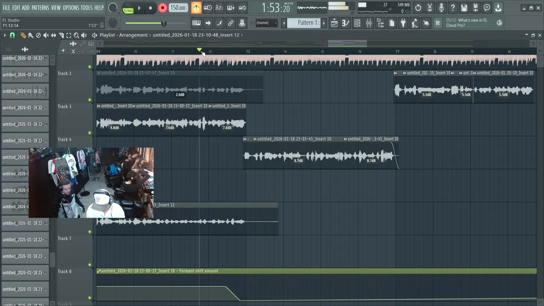
Task: Toggle the Playlist snap magnet
Action: pyautogui.click(x=12, y=35)
